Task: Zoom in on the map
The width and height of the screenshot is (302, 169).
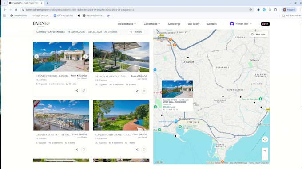Action: 265,151
